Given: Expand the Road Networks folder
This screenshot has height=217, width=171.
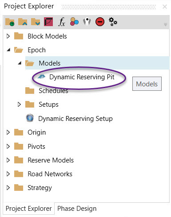Looking at the screenshot, I should pos(8,174).
